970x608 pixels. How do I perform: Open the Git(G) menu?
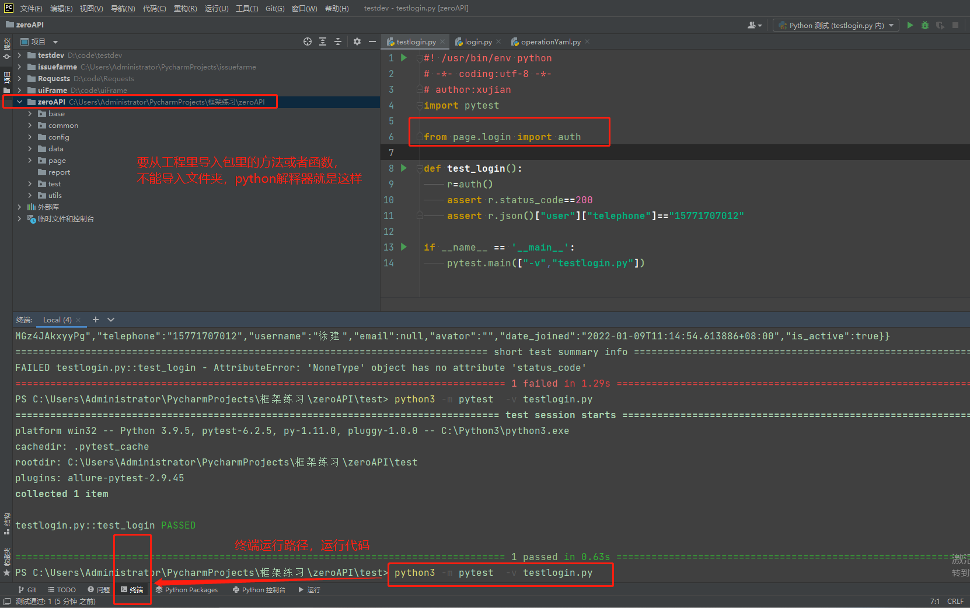pyautogui.click(x=274, y=8)
